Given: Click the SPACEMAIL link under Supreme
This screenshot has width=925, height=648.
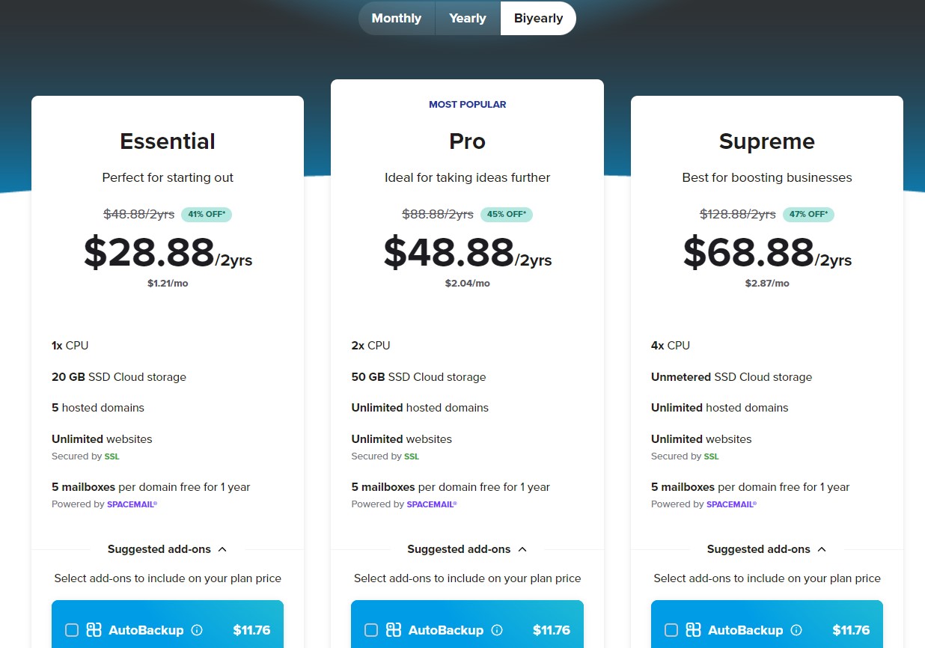Looking at the screenshot, I should (731, 504).
